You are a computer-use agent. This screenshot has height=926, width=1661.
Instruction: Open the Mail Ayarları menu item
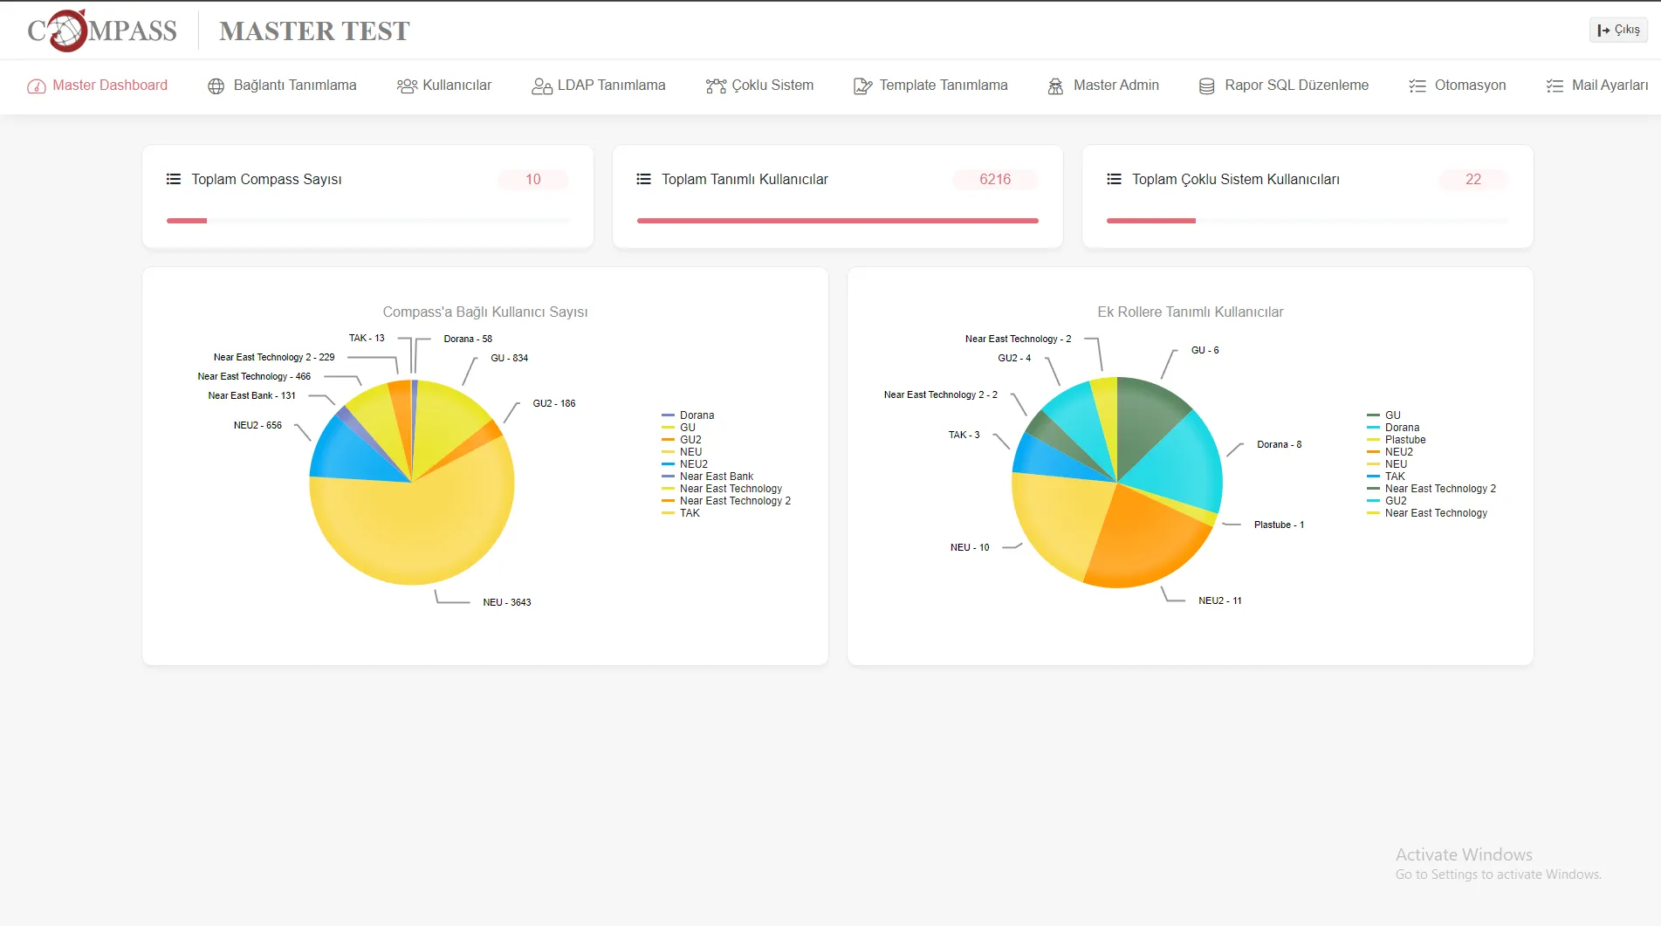pos(1597,86)
